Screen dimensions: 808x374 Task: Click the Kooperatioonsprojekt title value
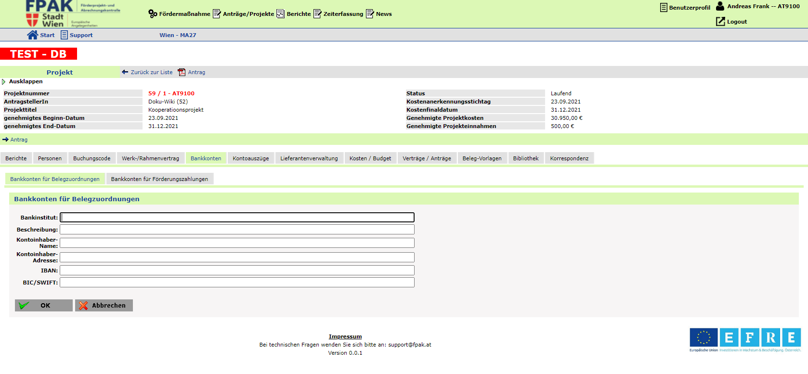click(176, 110)
